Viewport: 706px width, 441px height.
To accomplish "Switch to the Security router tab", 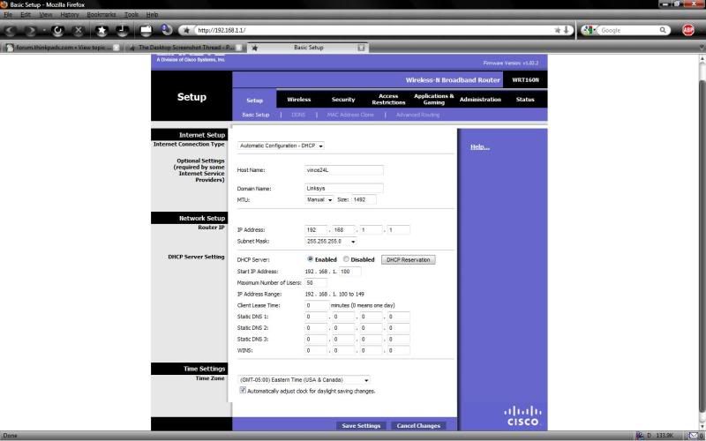I will click(343, 100).
